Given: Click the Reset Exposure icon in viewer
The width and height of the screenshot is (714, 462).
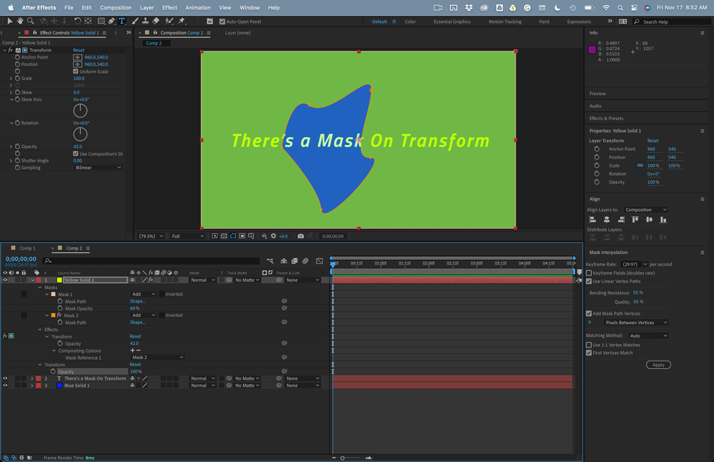Looking at the screenshot, I should click(x=274, y=236).
